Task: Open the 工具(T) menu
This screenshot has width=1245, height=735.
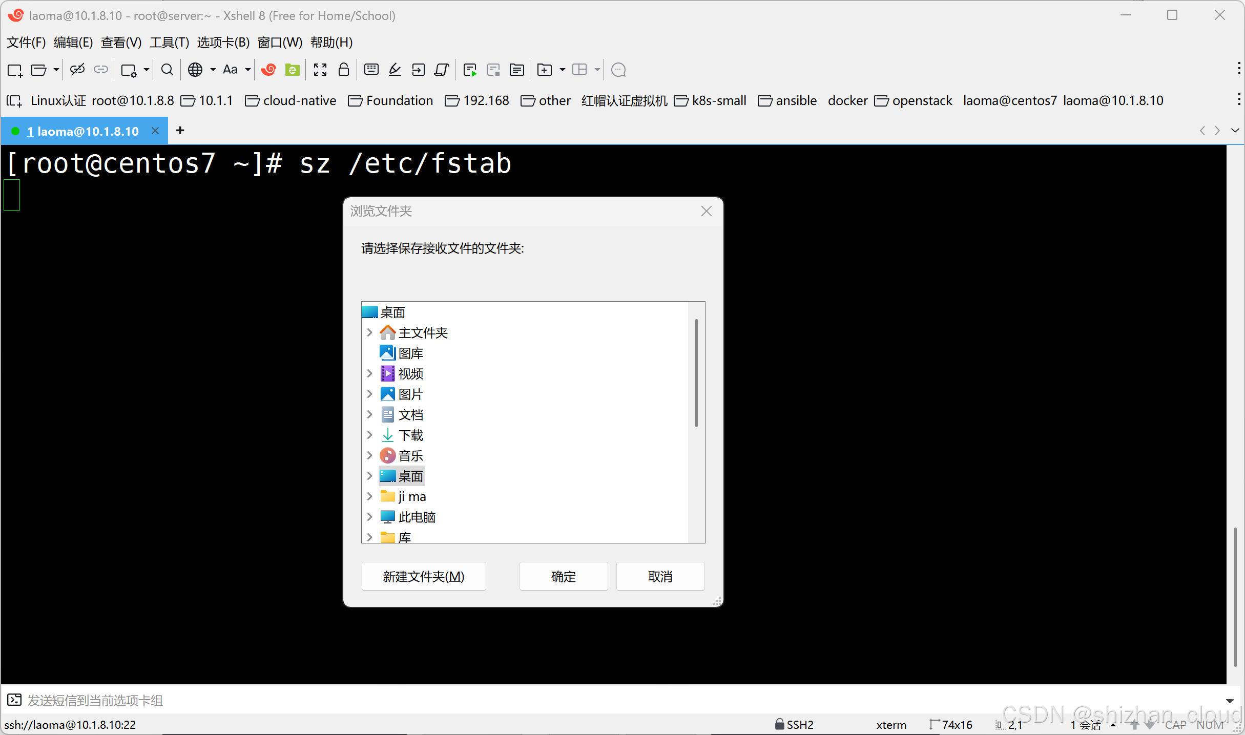Action: coord(169,43)
